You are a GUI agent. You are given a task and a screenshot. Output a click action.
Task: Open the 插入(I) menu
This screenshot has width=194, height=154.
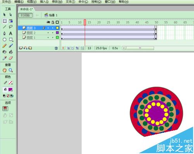click(x=44, y=2)
